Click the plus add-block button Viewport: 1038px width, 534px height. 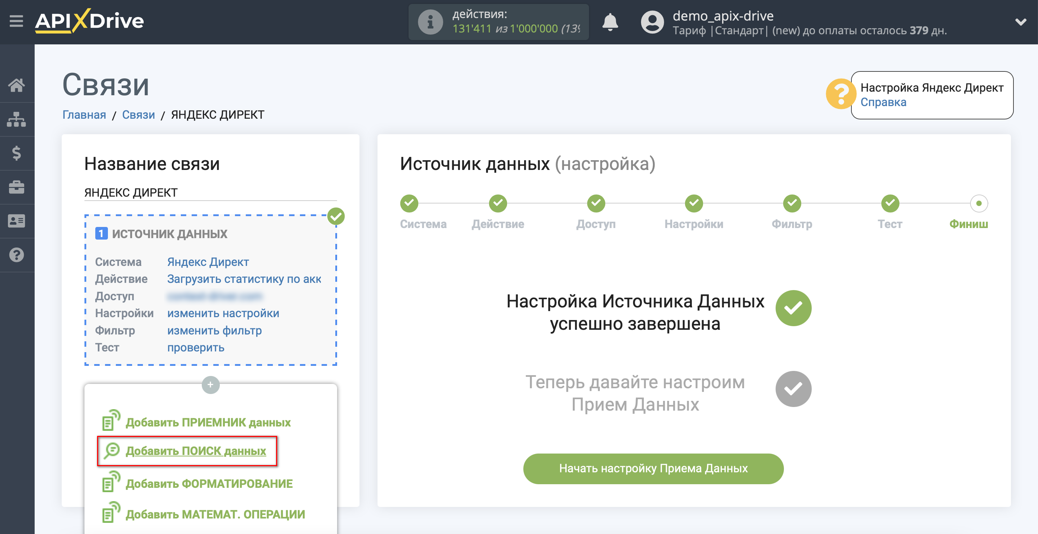pyautogui.click(x=210, y=385)
